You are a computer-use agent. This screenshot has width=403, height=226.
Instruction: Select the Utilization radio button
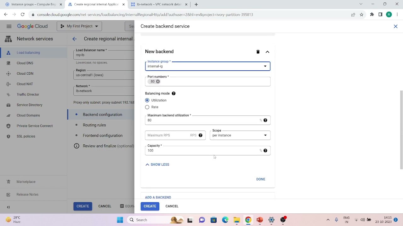click(147, 100)
